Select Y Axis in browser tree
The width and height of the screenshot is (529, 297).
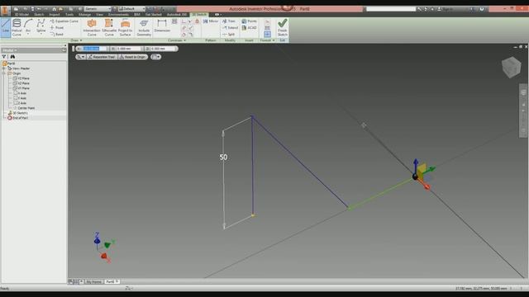20,98
